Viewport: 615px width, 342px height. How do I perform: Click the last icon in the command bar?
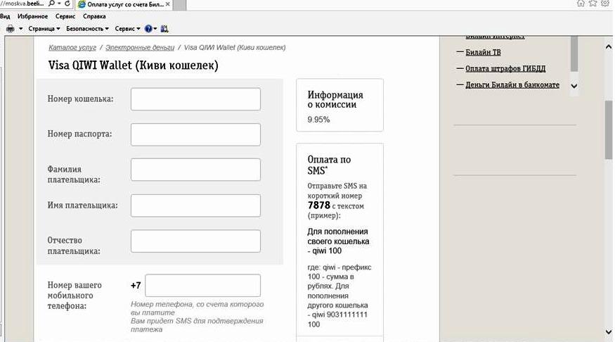point(164,29)
